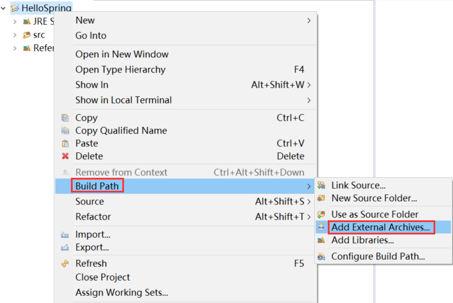This screenshot has width=453, height=303.
Task: Click the Add Libraries books icon
Action: 321,240
